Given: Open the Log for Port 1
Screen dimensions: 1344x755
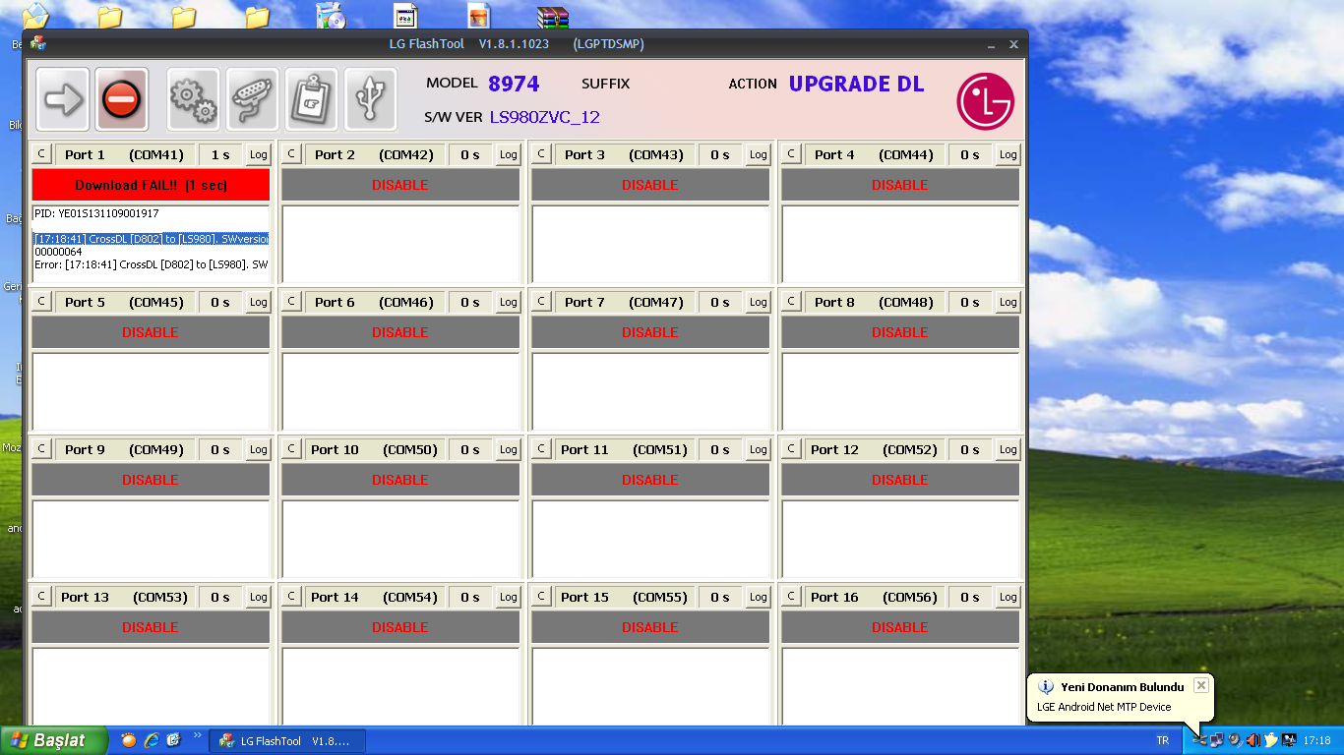Looking at the screenshot, I should pos(258,154).
